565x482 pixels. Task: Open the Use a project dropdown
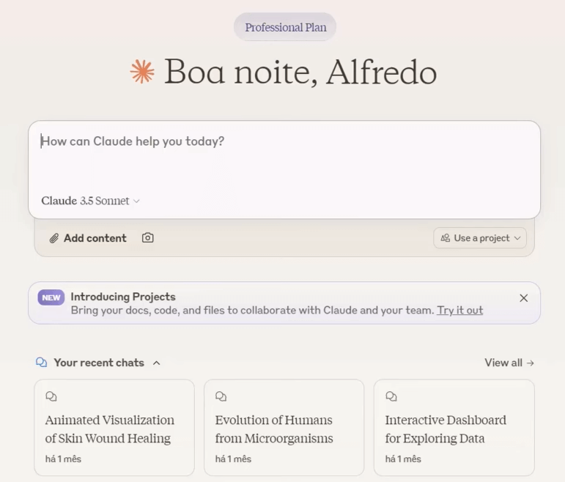pos(480,238)
